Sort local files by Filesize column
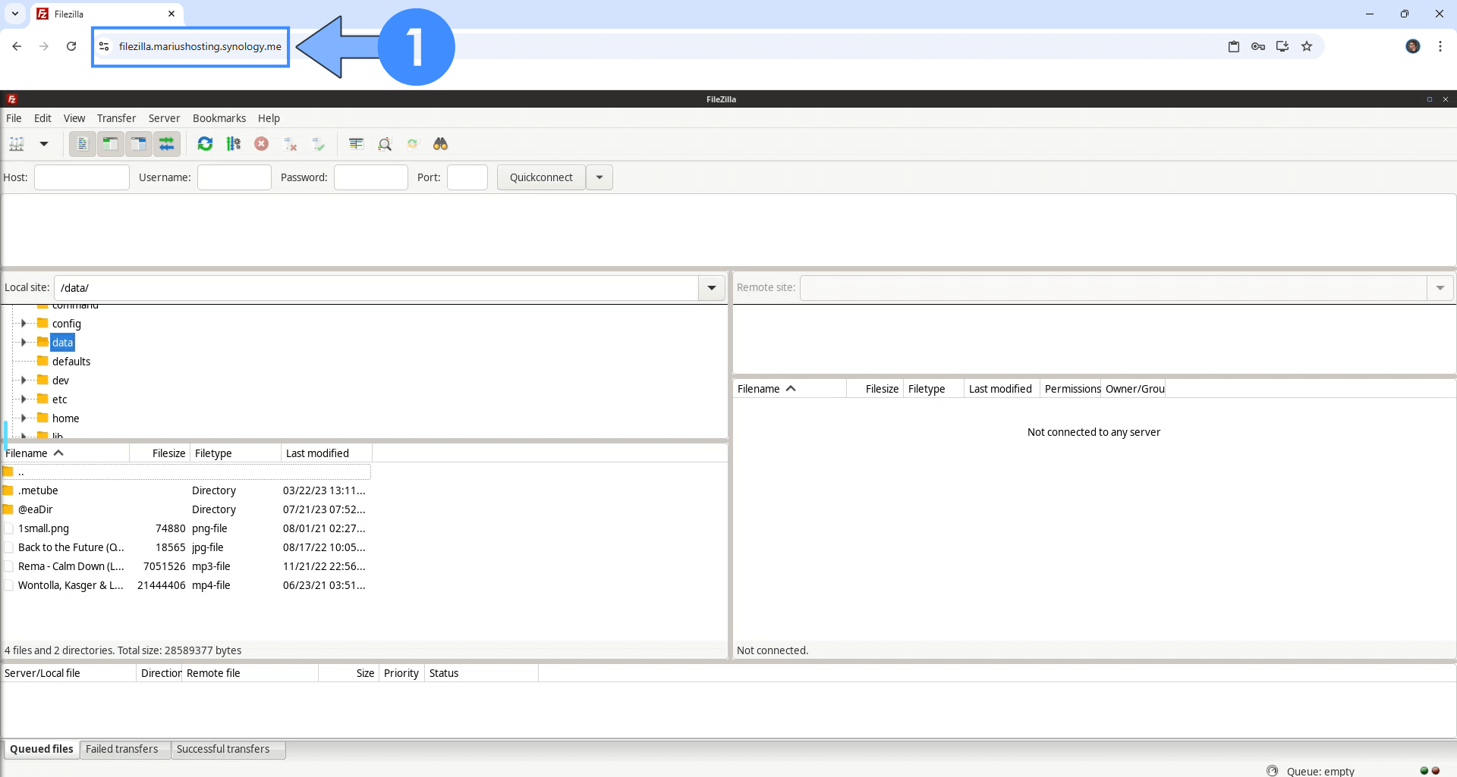Viewport: 1457px width, 777px height. (x=160, y=453)
